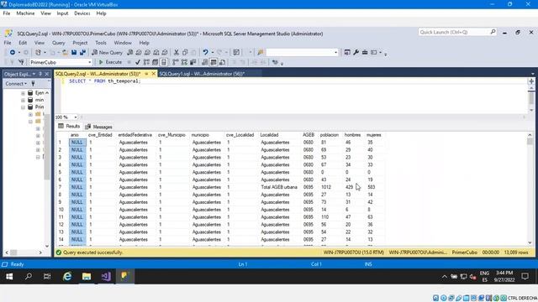Click the Object Explorer horizontal scrollbar
The image size is (538, 302).
(x=24, y=253)
